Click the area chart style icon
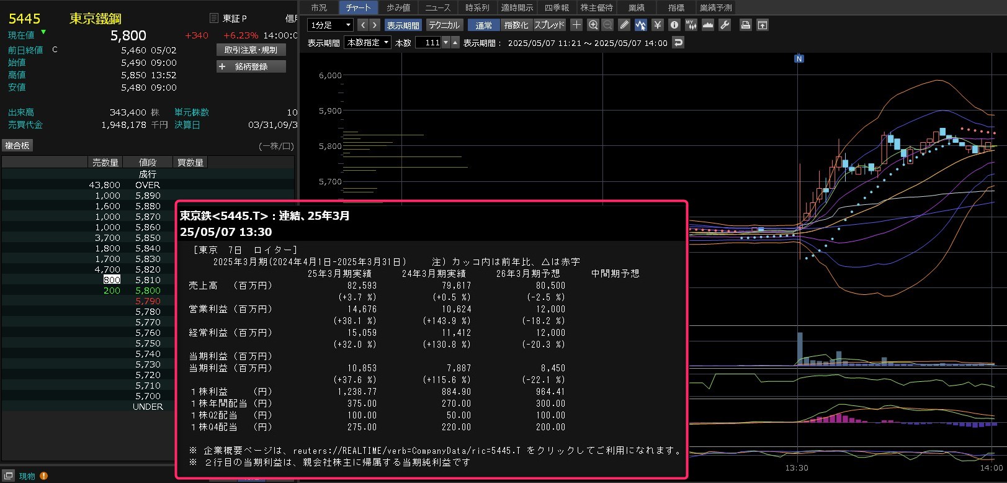 pos(708,25)
